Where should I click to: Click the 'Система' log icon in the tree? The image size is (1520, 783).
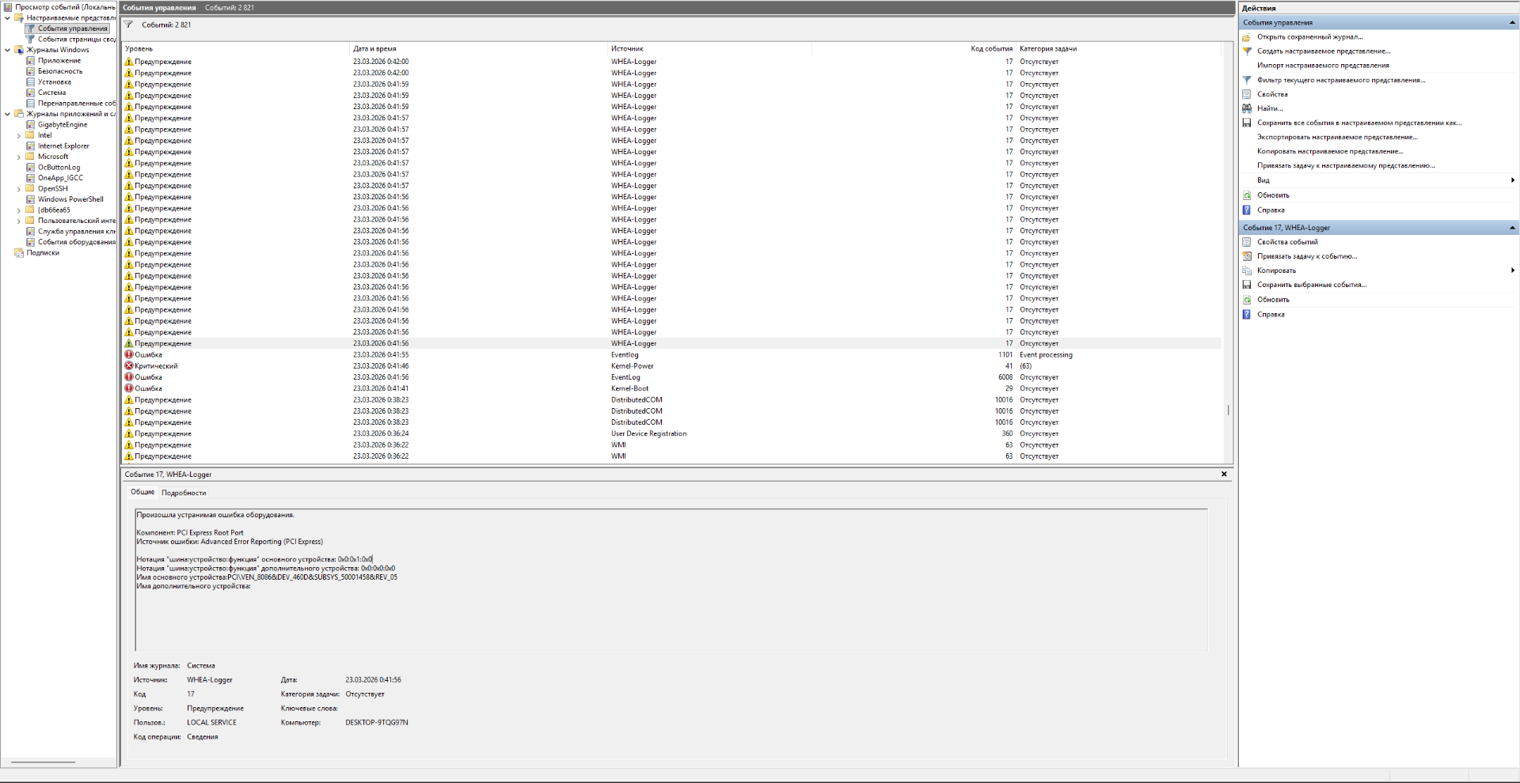(x=31, y=93)
